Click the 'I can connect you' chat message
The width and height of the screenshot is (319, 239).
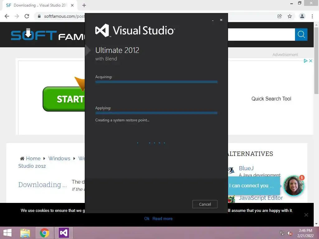click(254, 185)
